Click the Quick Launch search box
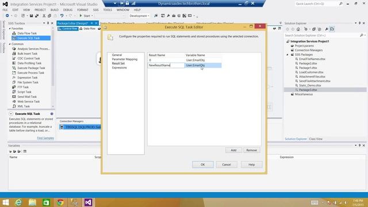 point(316,4)
